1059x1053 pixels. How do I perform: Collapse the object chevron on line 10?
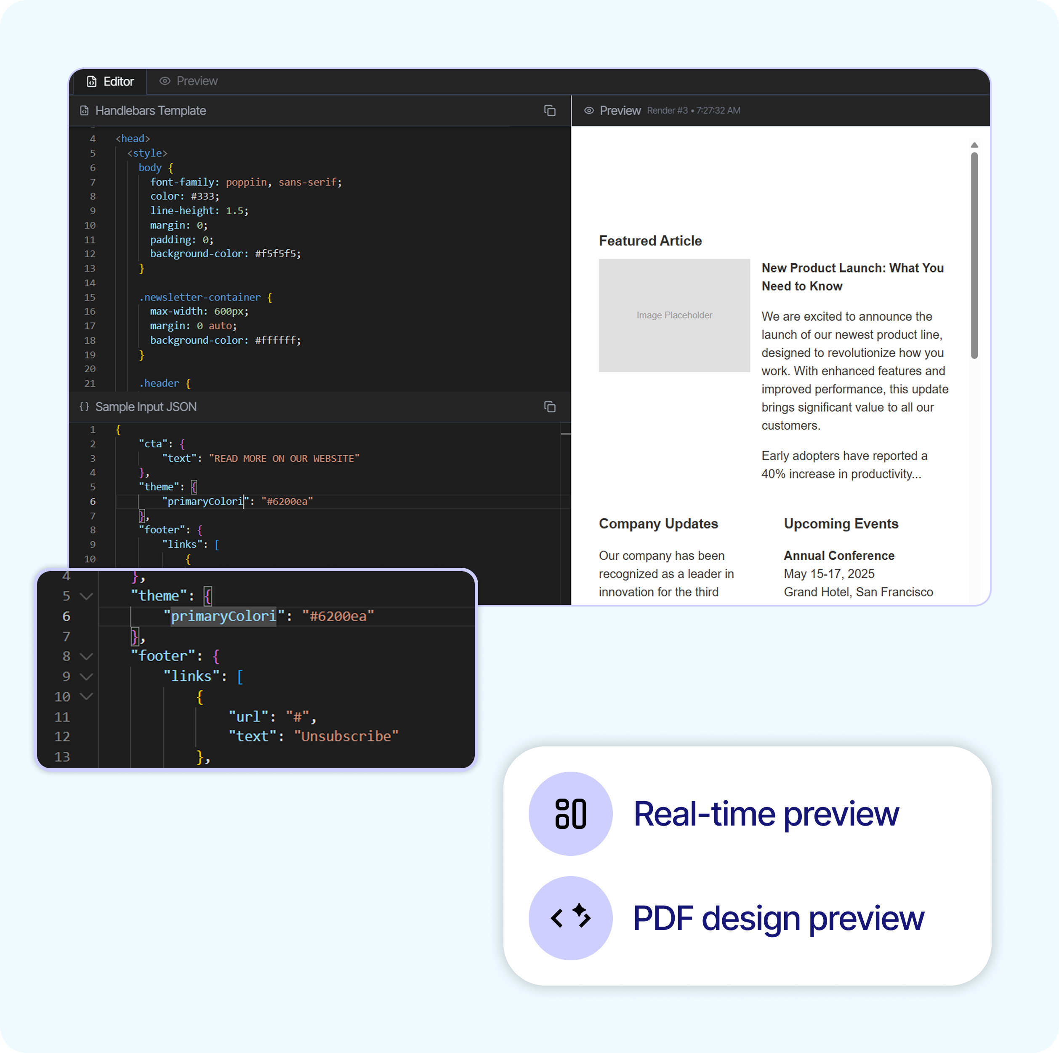86,697
